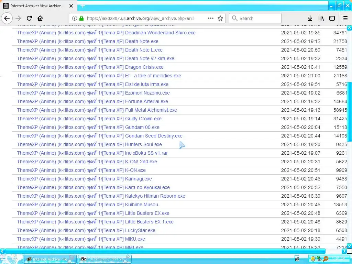
Task: Bookmark this page with the star
Action: 220,18
